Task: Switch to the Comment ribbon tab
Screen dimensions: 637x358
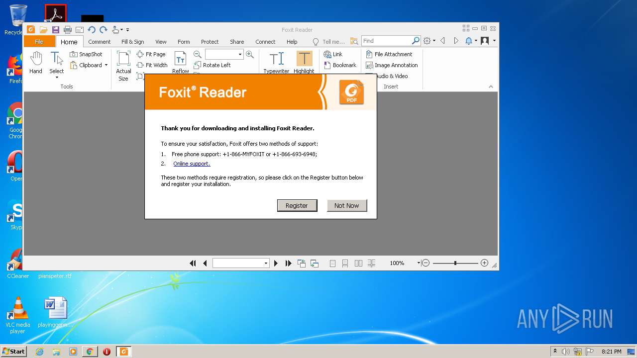Action: [100, 42]
